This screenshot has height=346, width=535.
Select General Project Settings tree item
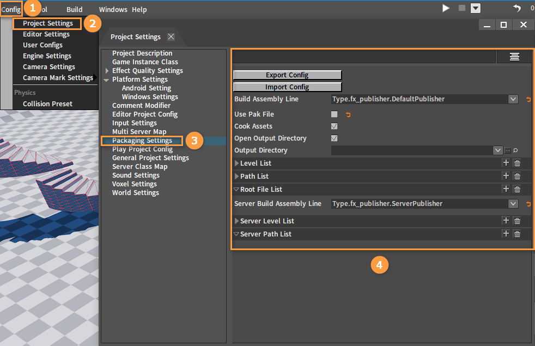[x=150, y=158]
